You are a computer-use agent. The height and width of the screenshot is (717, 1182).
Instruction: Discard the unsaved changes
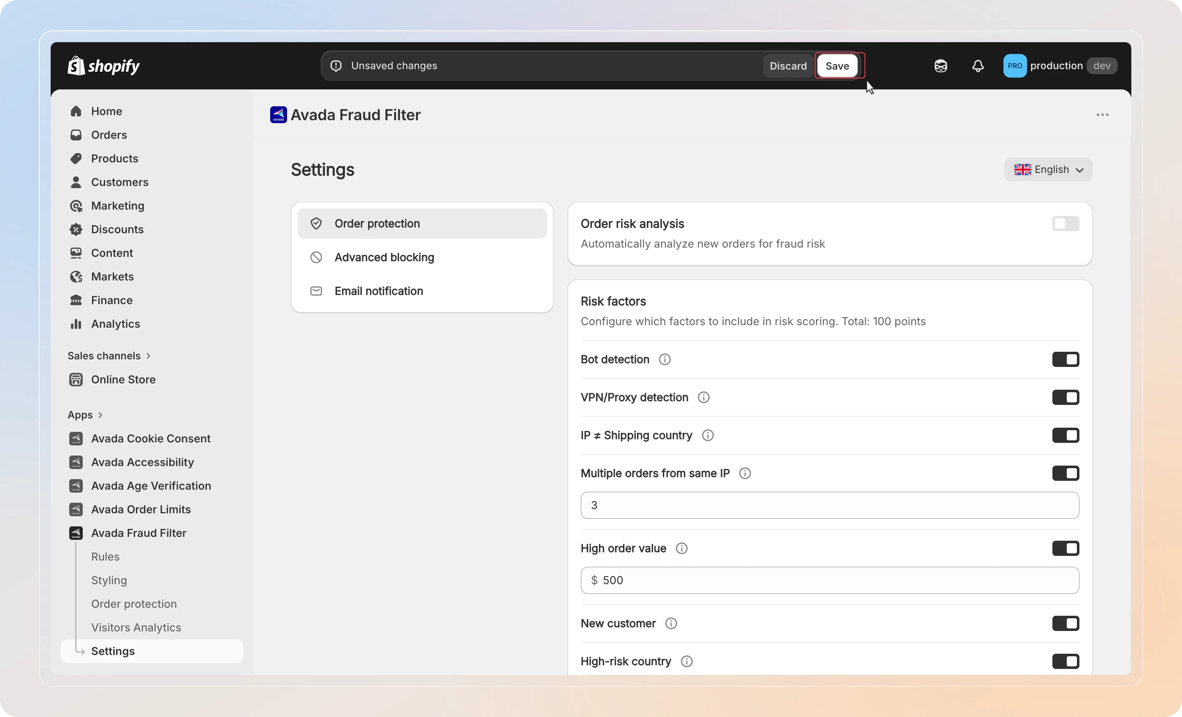788,66
